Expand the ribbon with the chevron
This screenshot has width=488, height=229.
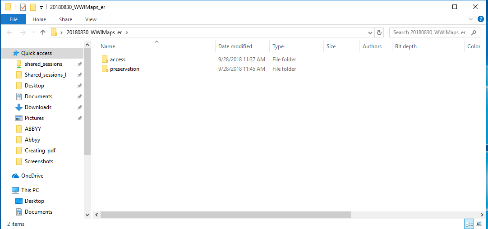471,19
